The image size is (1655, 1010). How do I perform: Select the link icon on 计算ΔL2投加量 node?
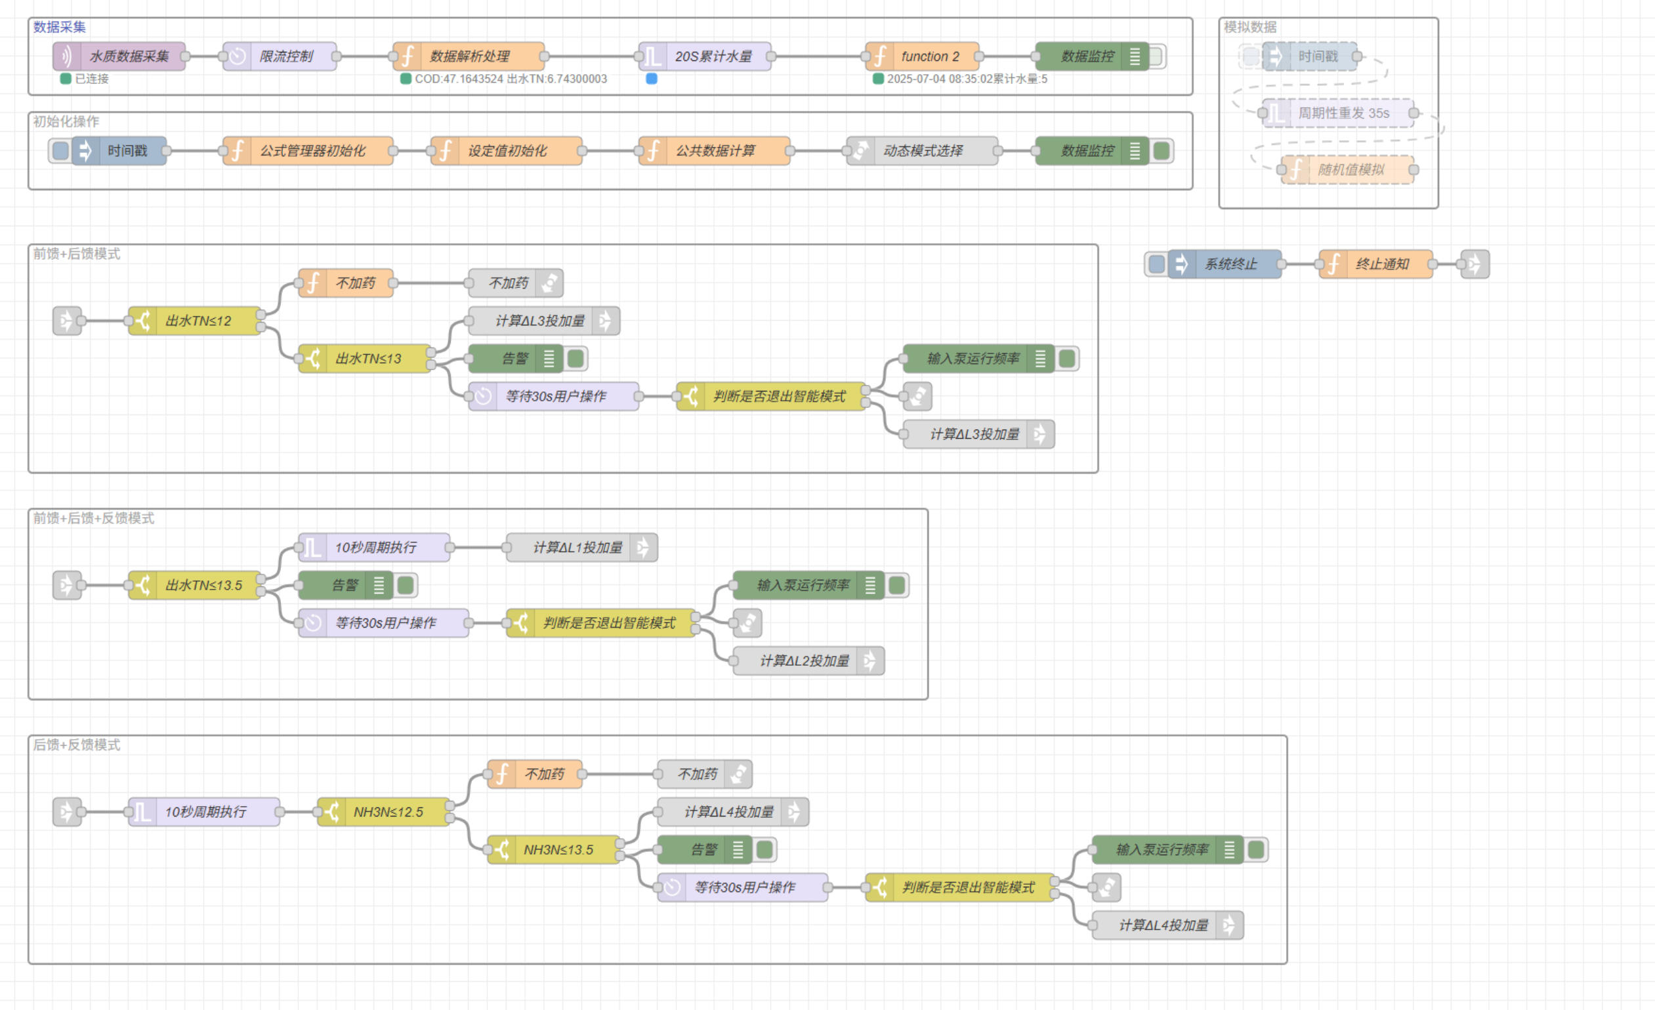click(871, 661)
